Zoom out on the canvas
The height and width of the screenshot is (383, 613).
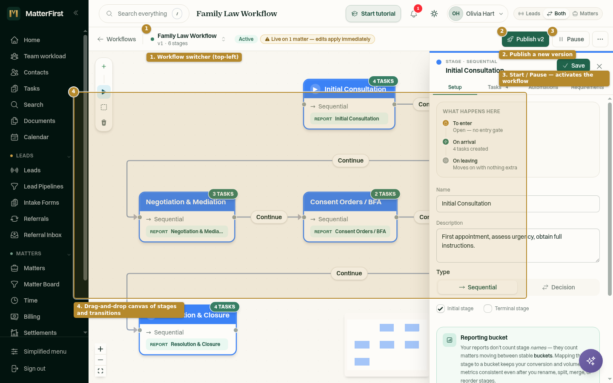click(100, 360)
